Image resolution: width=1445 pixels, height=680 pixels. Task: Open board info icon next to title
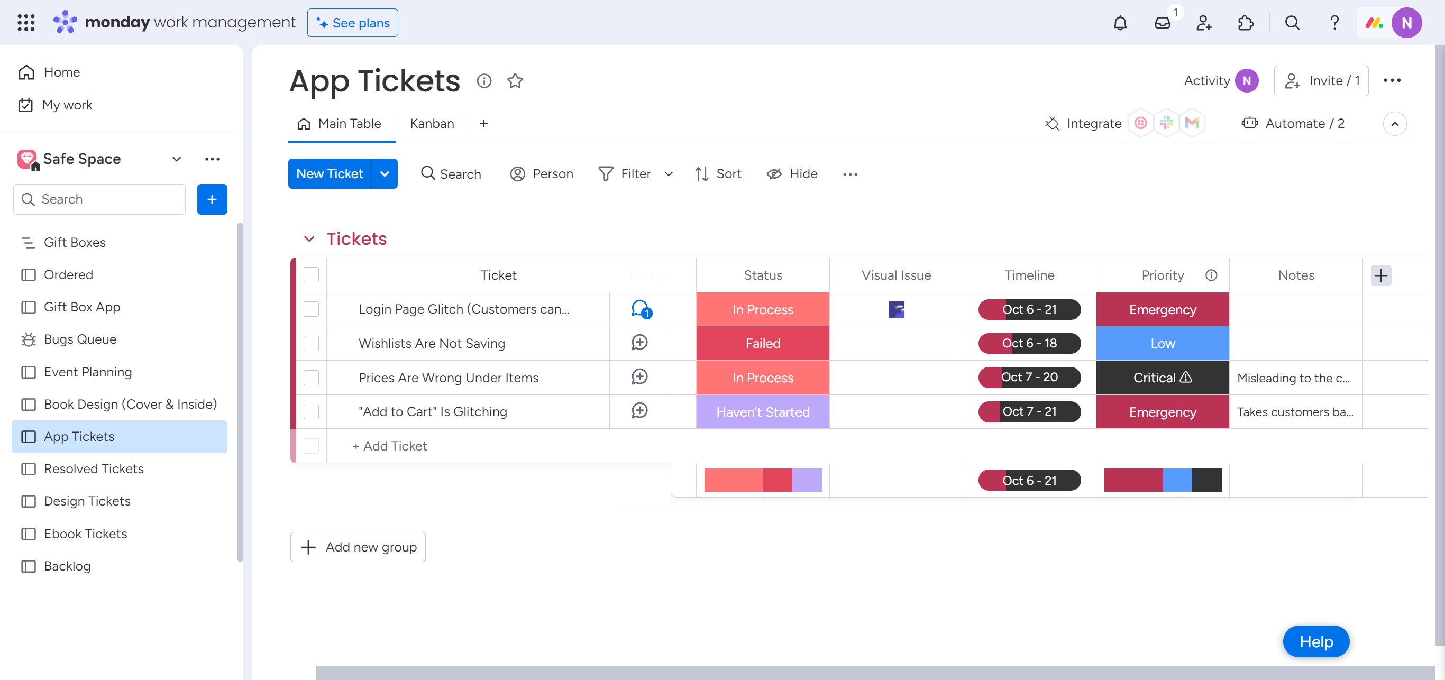tap(483, 81)
